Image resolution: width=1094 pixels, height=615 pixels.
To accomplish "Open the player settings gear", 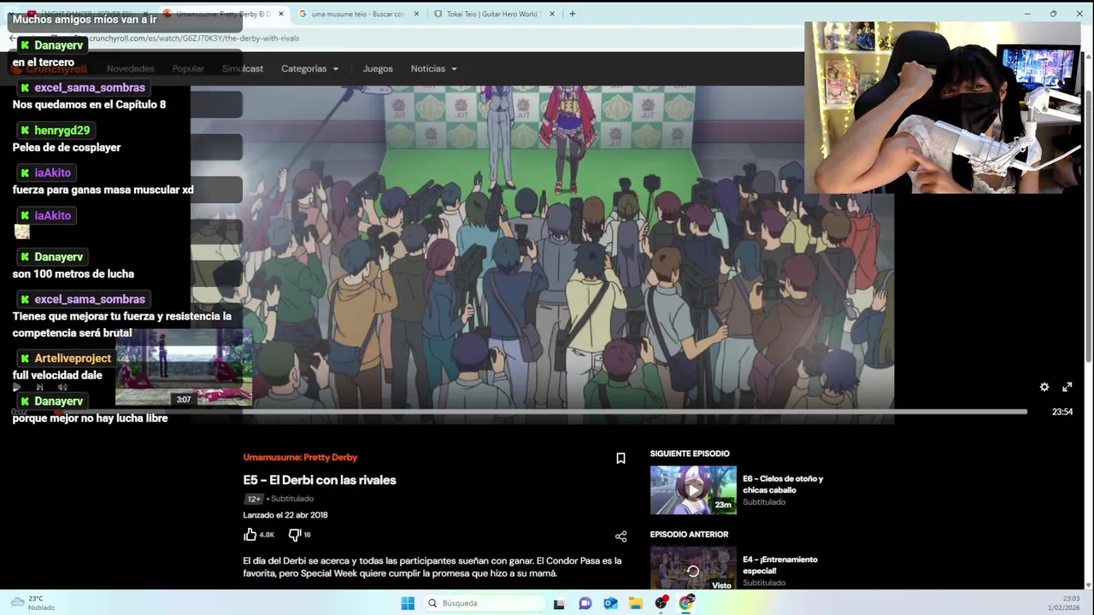I will pos(1044,387).
